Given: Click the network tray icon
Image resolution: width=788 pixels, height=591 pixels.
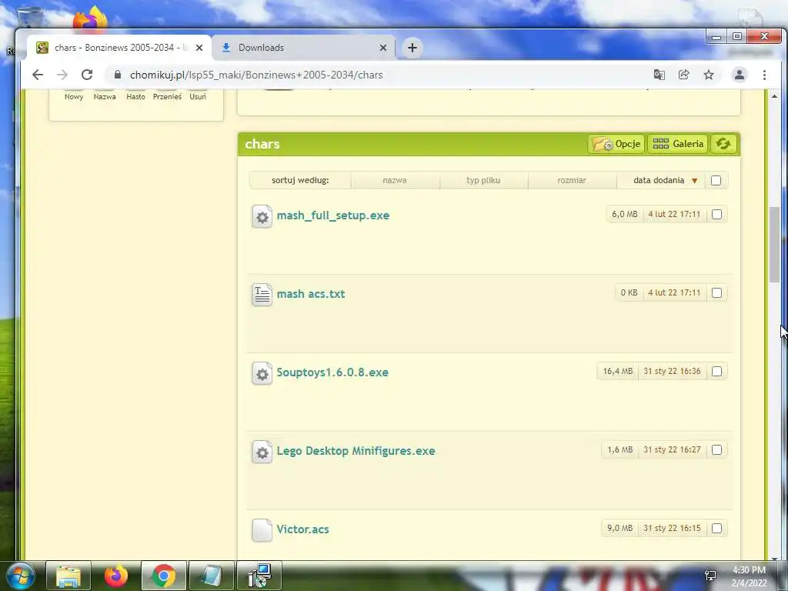Looking at the screenshot, I should [710, 576].
